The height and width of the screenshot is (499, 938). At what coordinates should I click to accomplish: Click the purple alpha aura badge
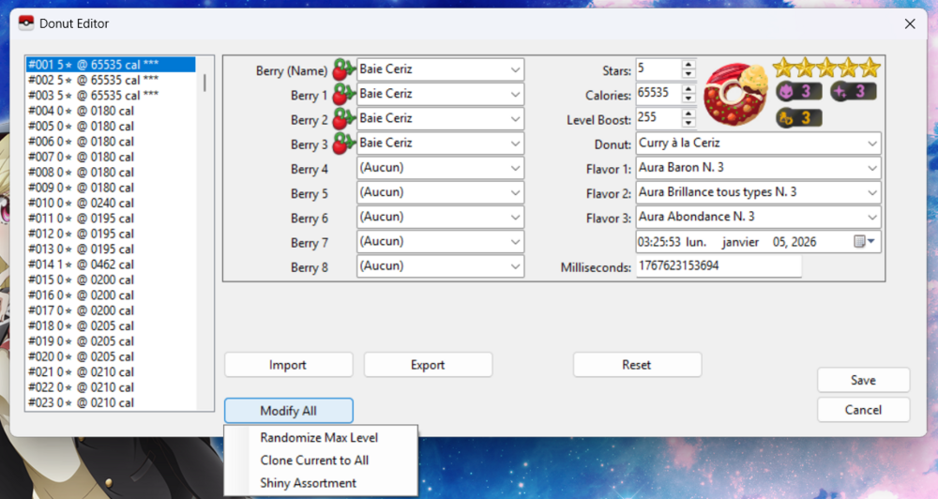click(x=798, y=92)
